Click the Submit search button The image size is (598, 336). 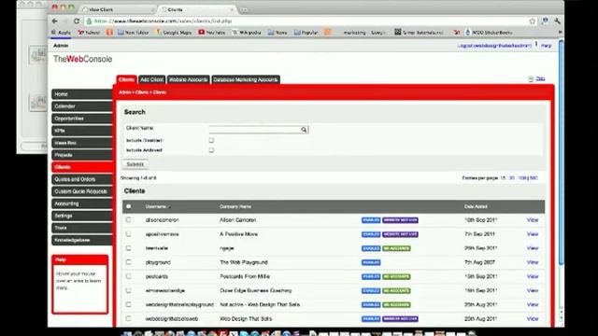(135, 164)
